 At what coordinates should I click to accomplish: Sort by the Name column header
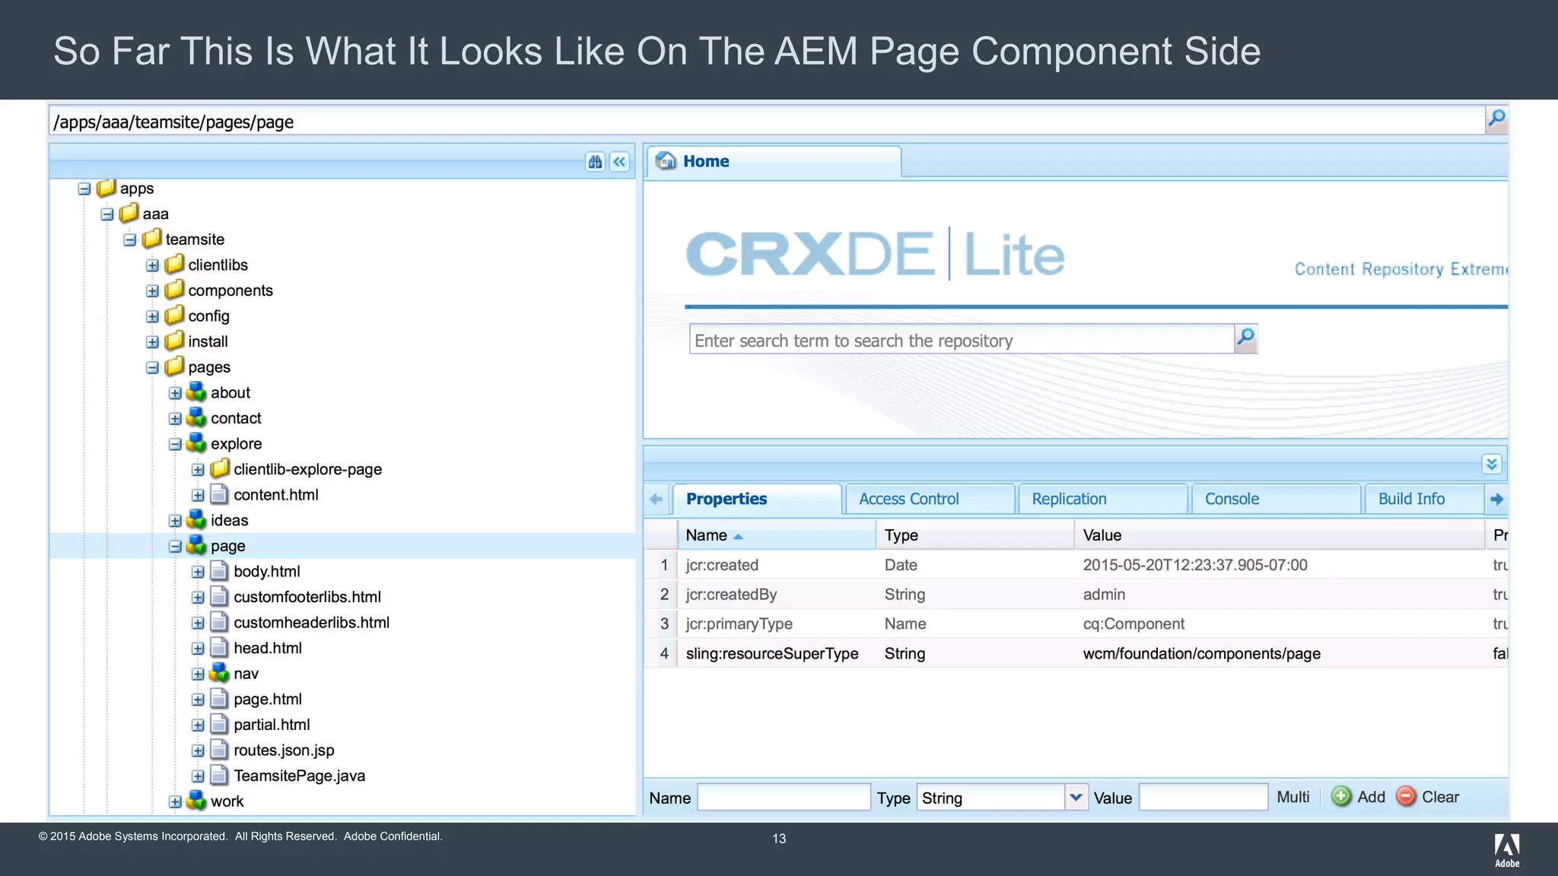[x=777, y=535]
